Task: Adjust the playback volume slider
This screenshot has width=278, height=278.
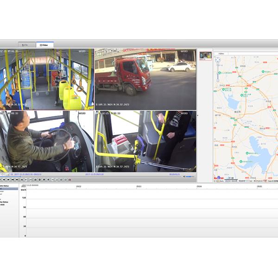Action: pos(190,177)
